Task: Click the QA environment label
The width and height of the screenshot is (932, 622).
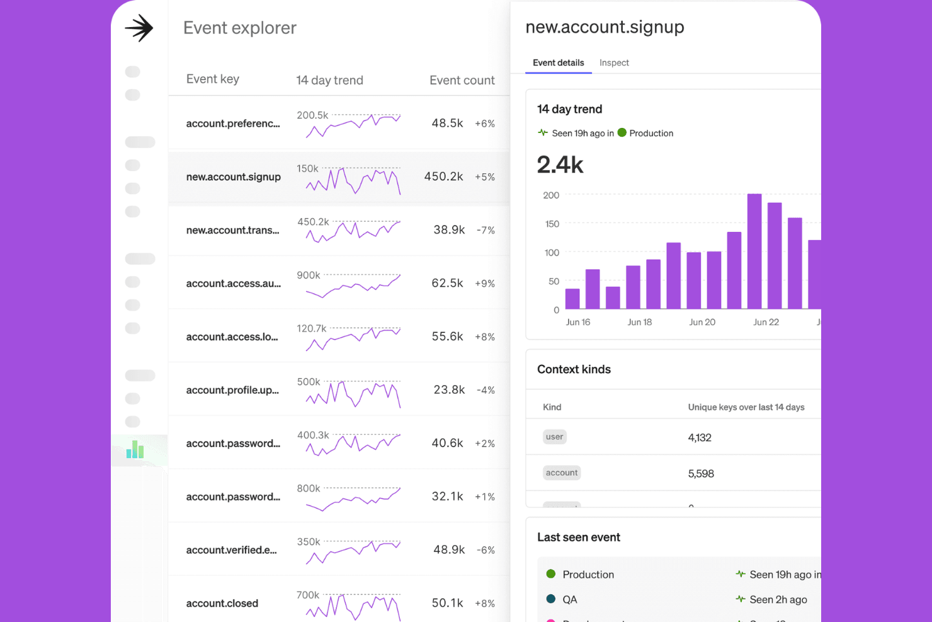Action: pyautogui.click(x=570, y=599)
